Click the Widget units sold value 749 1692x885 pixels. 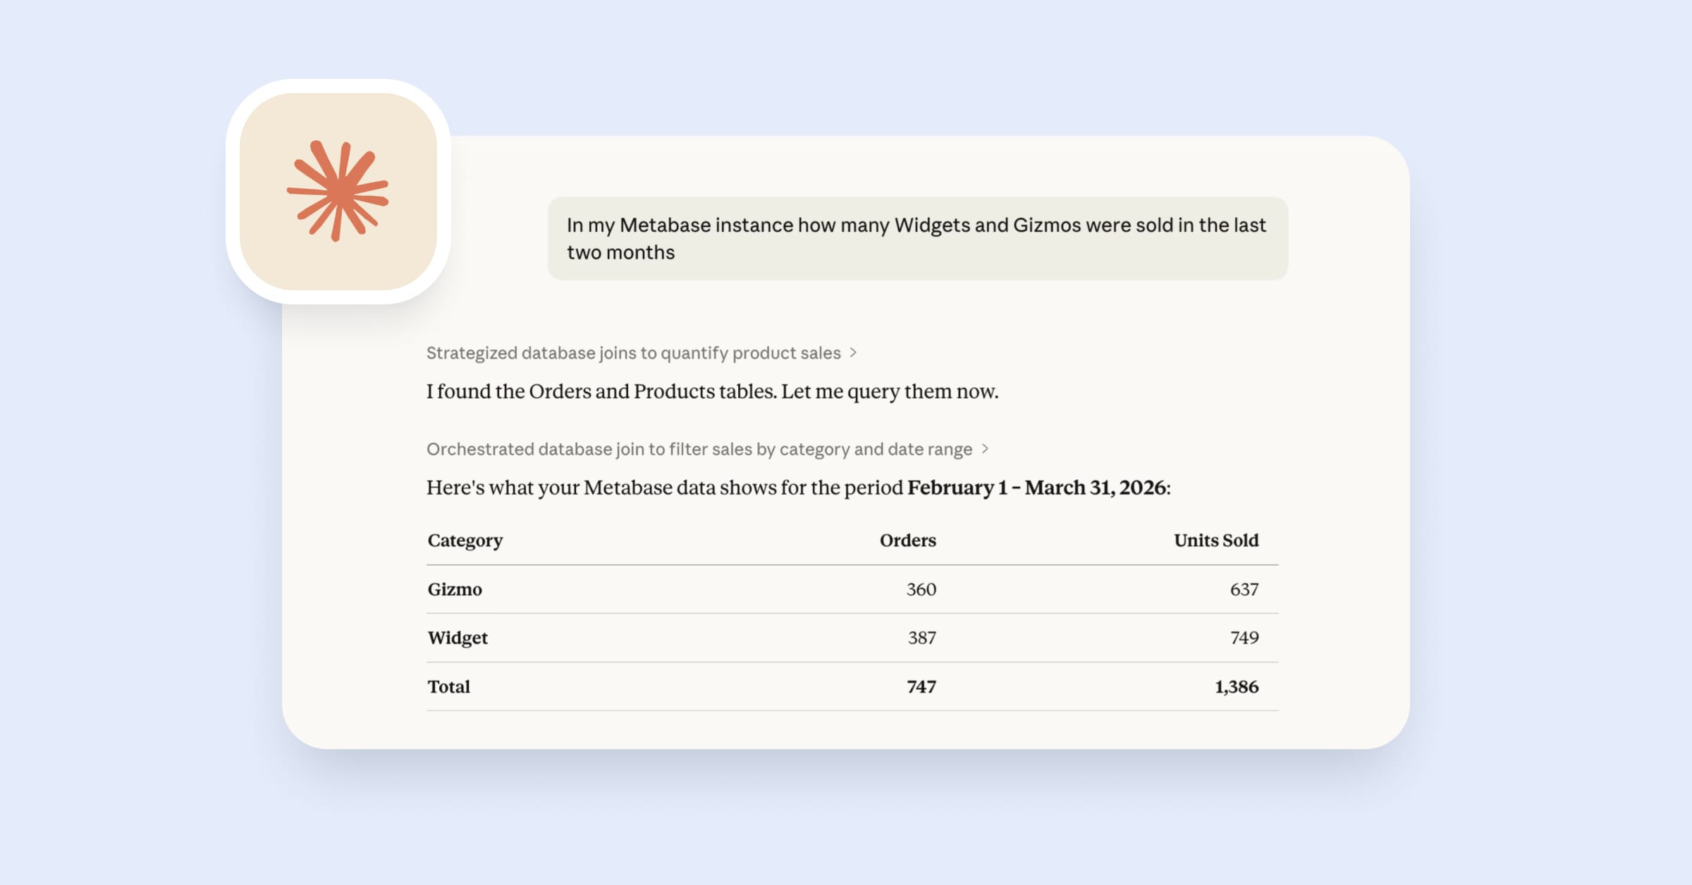[x=1244, y=638]
